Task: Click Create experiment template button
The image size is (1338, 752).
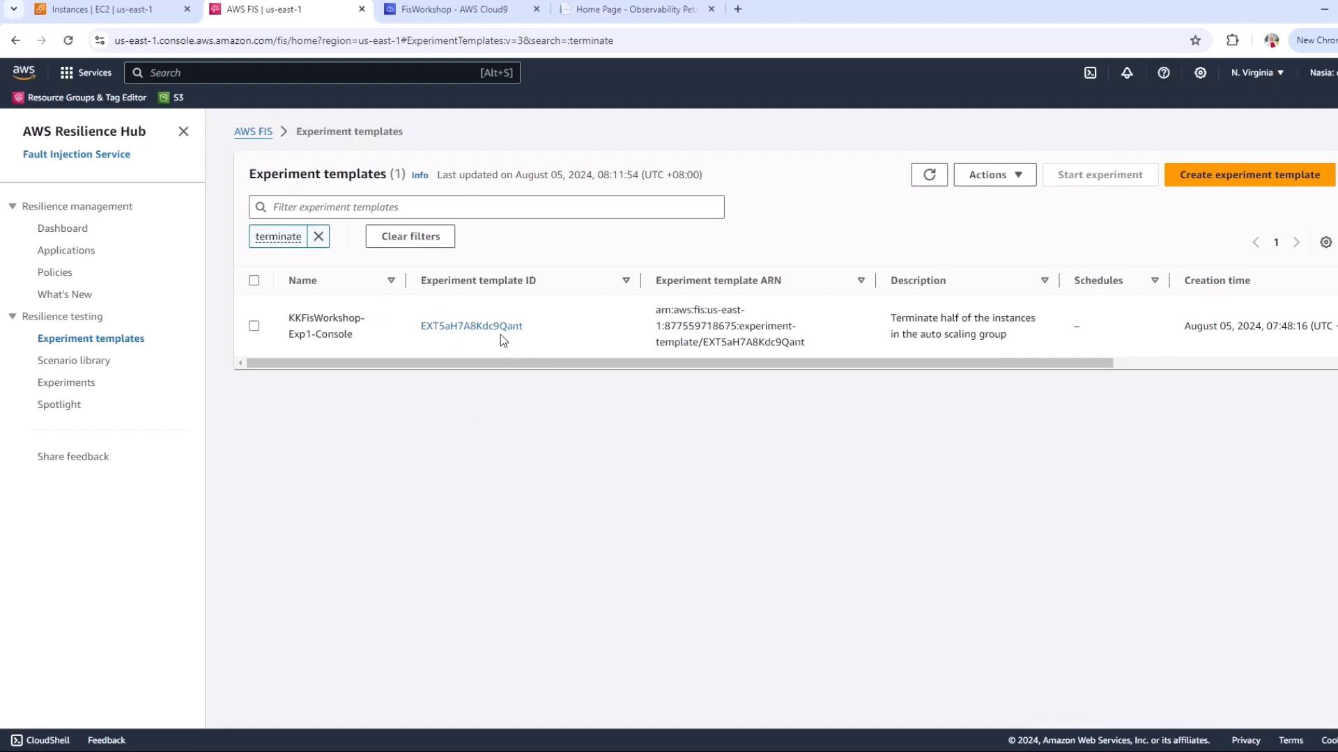Action: pyautogui.click(x=1249, y=175)
